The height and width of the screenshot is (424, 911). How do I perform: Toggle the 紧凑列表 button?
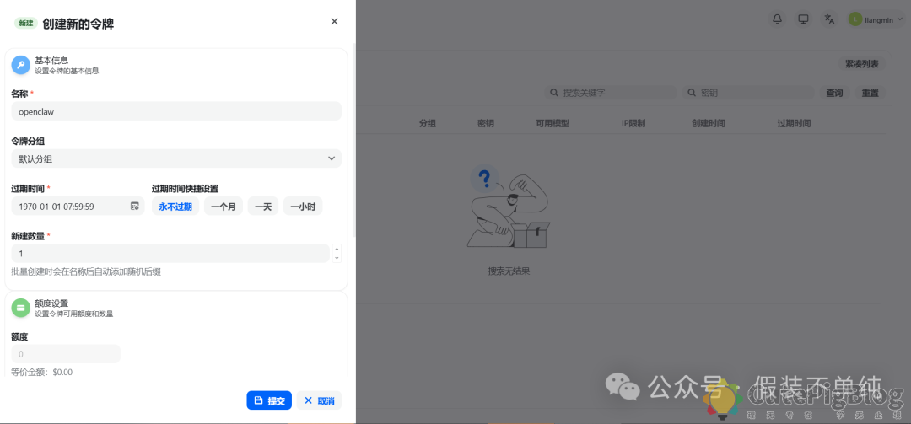coord(861,64)
